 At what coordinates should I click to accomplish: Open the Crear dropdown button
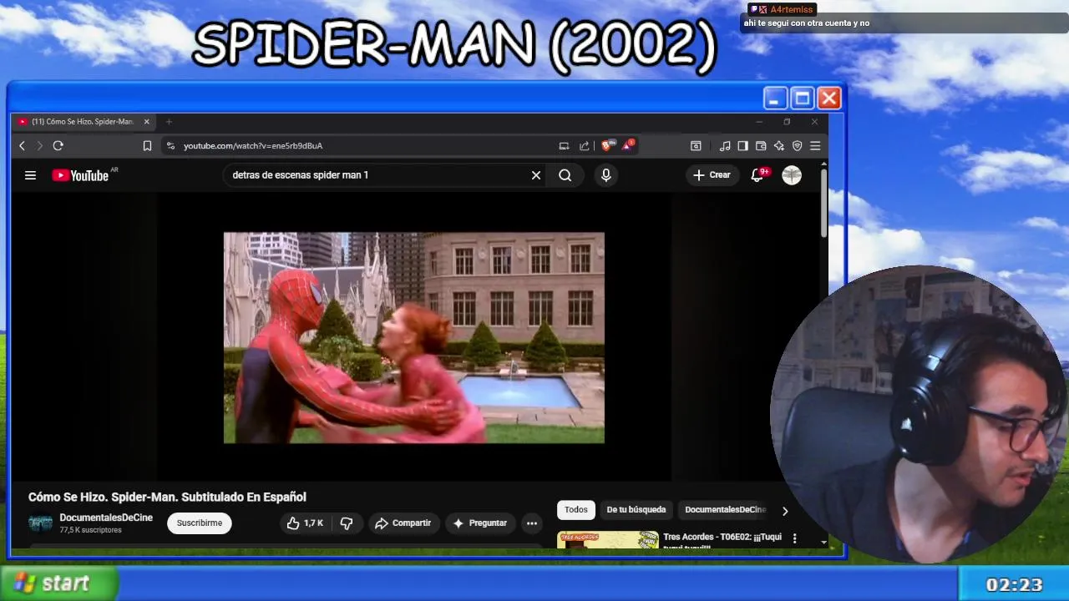712,175
